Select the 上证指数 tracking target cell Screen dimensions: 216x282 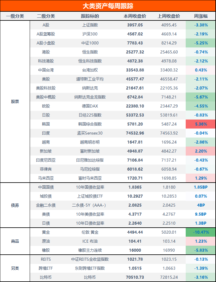(90, 25)
